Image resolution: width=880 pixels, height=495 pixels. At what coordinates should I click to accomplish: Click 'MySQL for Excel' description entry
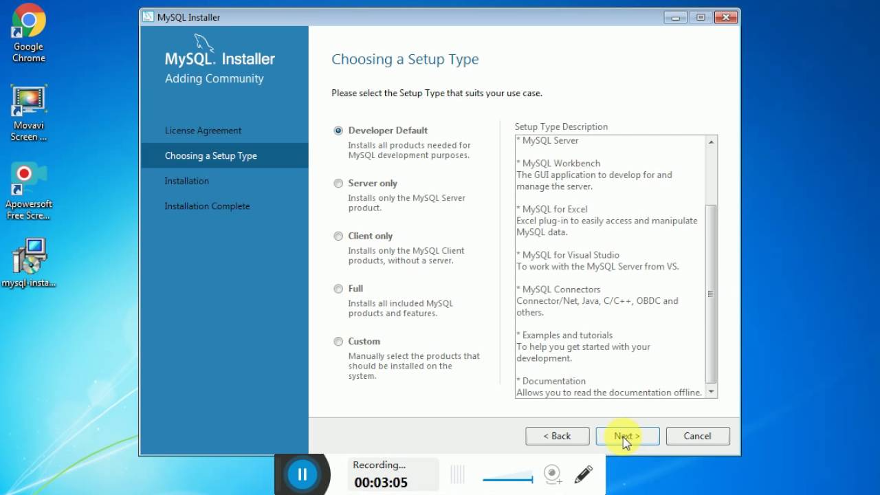click(x=555, y=209)
